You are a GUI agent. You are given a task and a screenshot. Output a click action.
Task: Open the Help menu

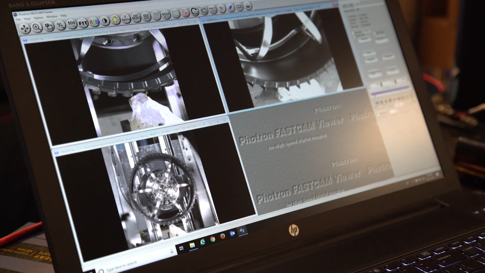[63, 15]
